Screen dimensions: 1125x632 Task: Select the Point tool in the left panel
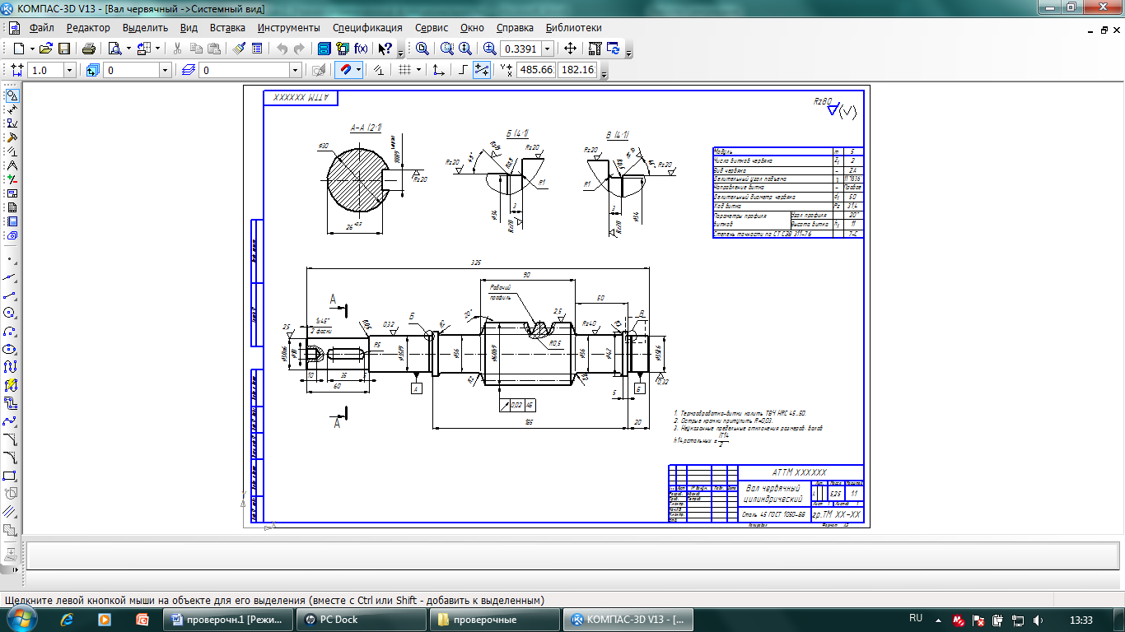11,258
